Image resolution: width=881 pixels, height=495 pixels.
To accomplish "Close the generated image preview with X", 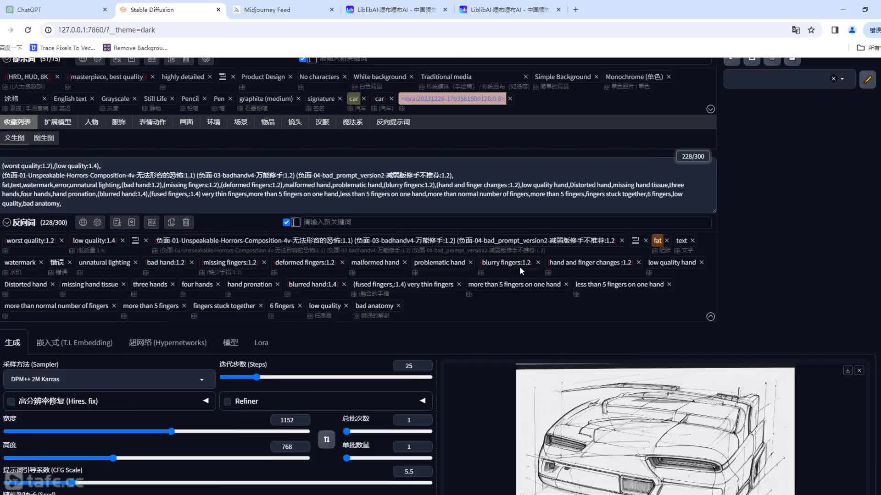I will (859, 370).
